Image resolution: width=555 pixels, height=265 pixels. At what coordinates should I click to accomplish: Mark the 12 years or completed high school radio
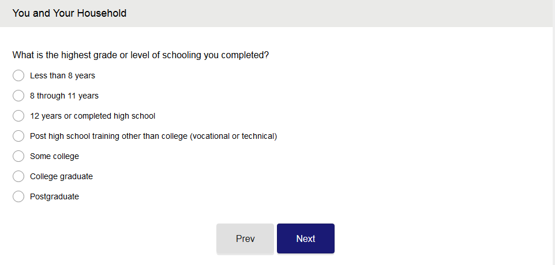click(x=18, y=116)
